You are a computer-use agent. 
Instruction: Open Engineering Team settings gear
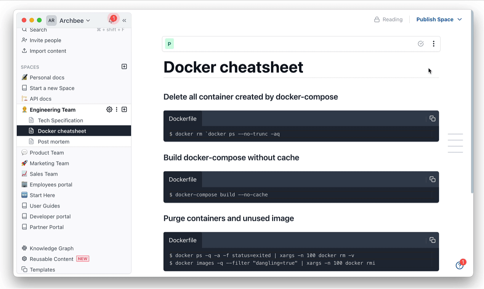click(x=109, y=110)
